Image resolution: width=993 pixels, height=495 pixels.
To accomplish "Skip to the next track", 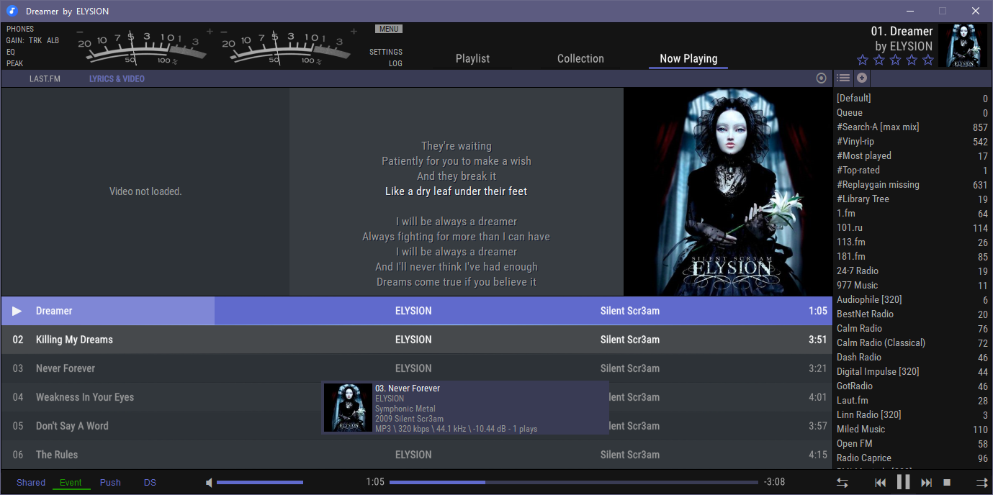I will (927, 483).
